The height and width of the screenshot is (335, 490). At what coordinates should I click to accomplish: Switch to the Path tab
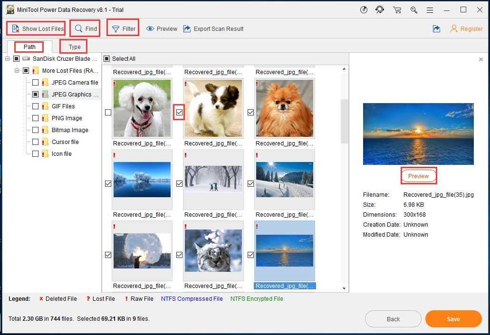[x=29, y=47]
